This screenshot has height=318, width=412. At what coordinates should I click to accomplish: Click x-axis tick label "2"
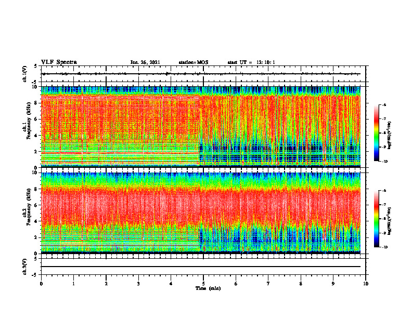pos(106,284)
